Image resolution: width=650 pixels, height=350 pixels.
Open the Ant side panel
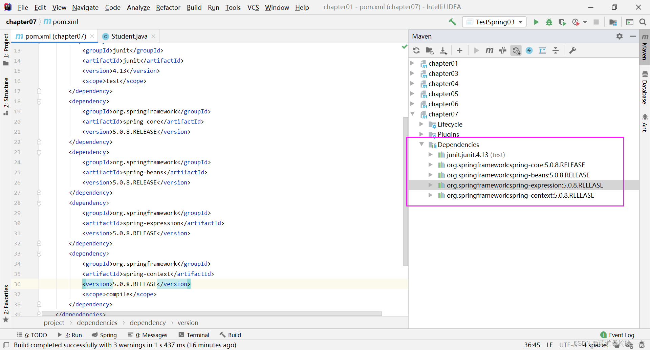pos(645,123)
